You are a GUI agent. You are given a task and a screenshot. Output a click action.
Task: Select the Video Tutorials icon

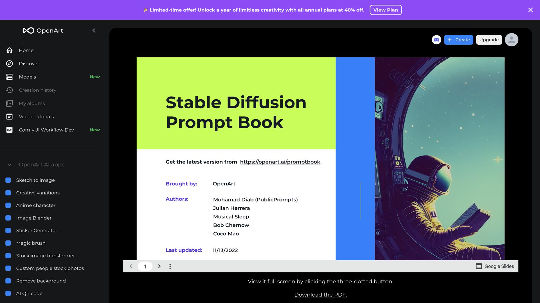coord(9,116)
